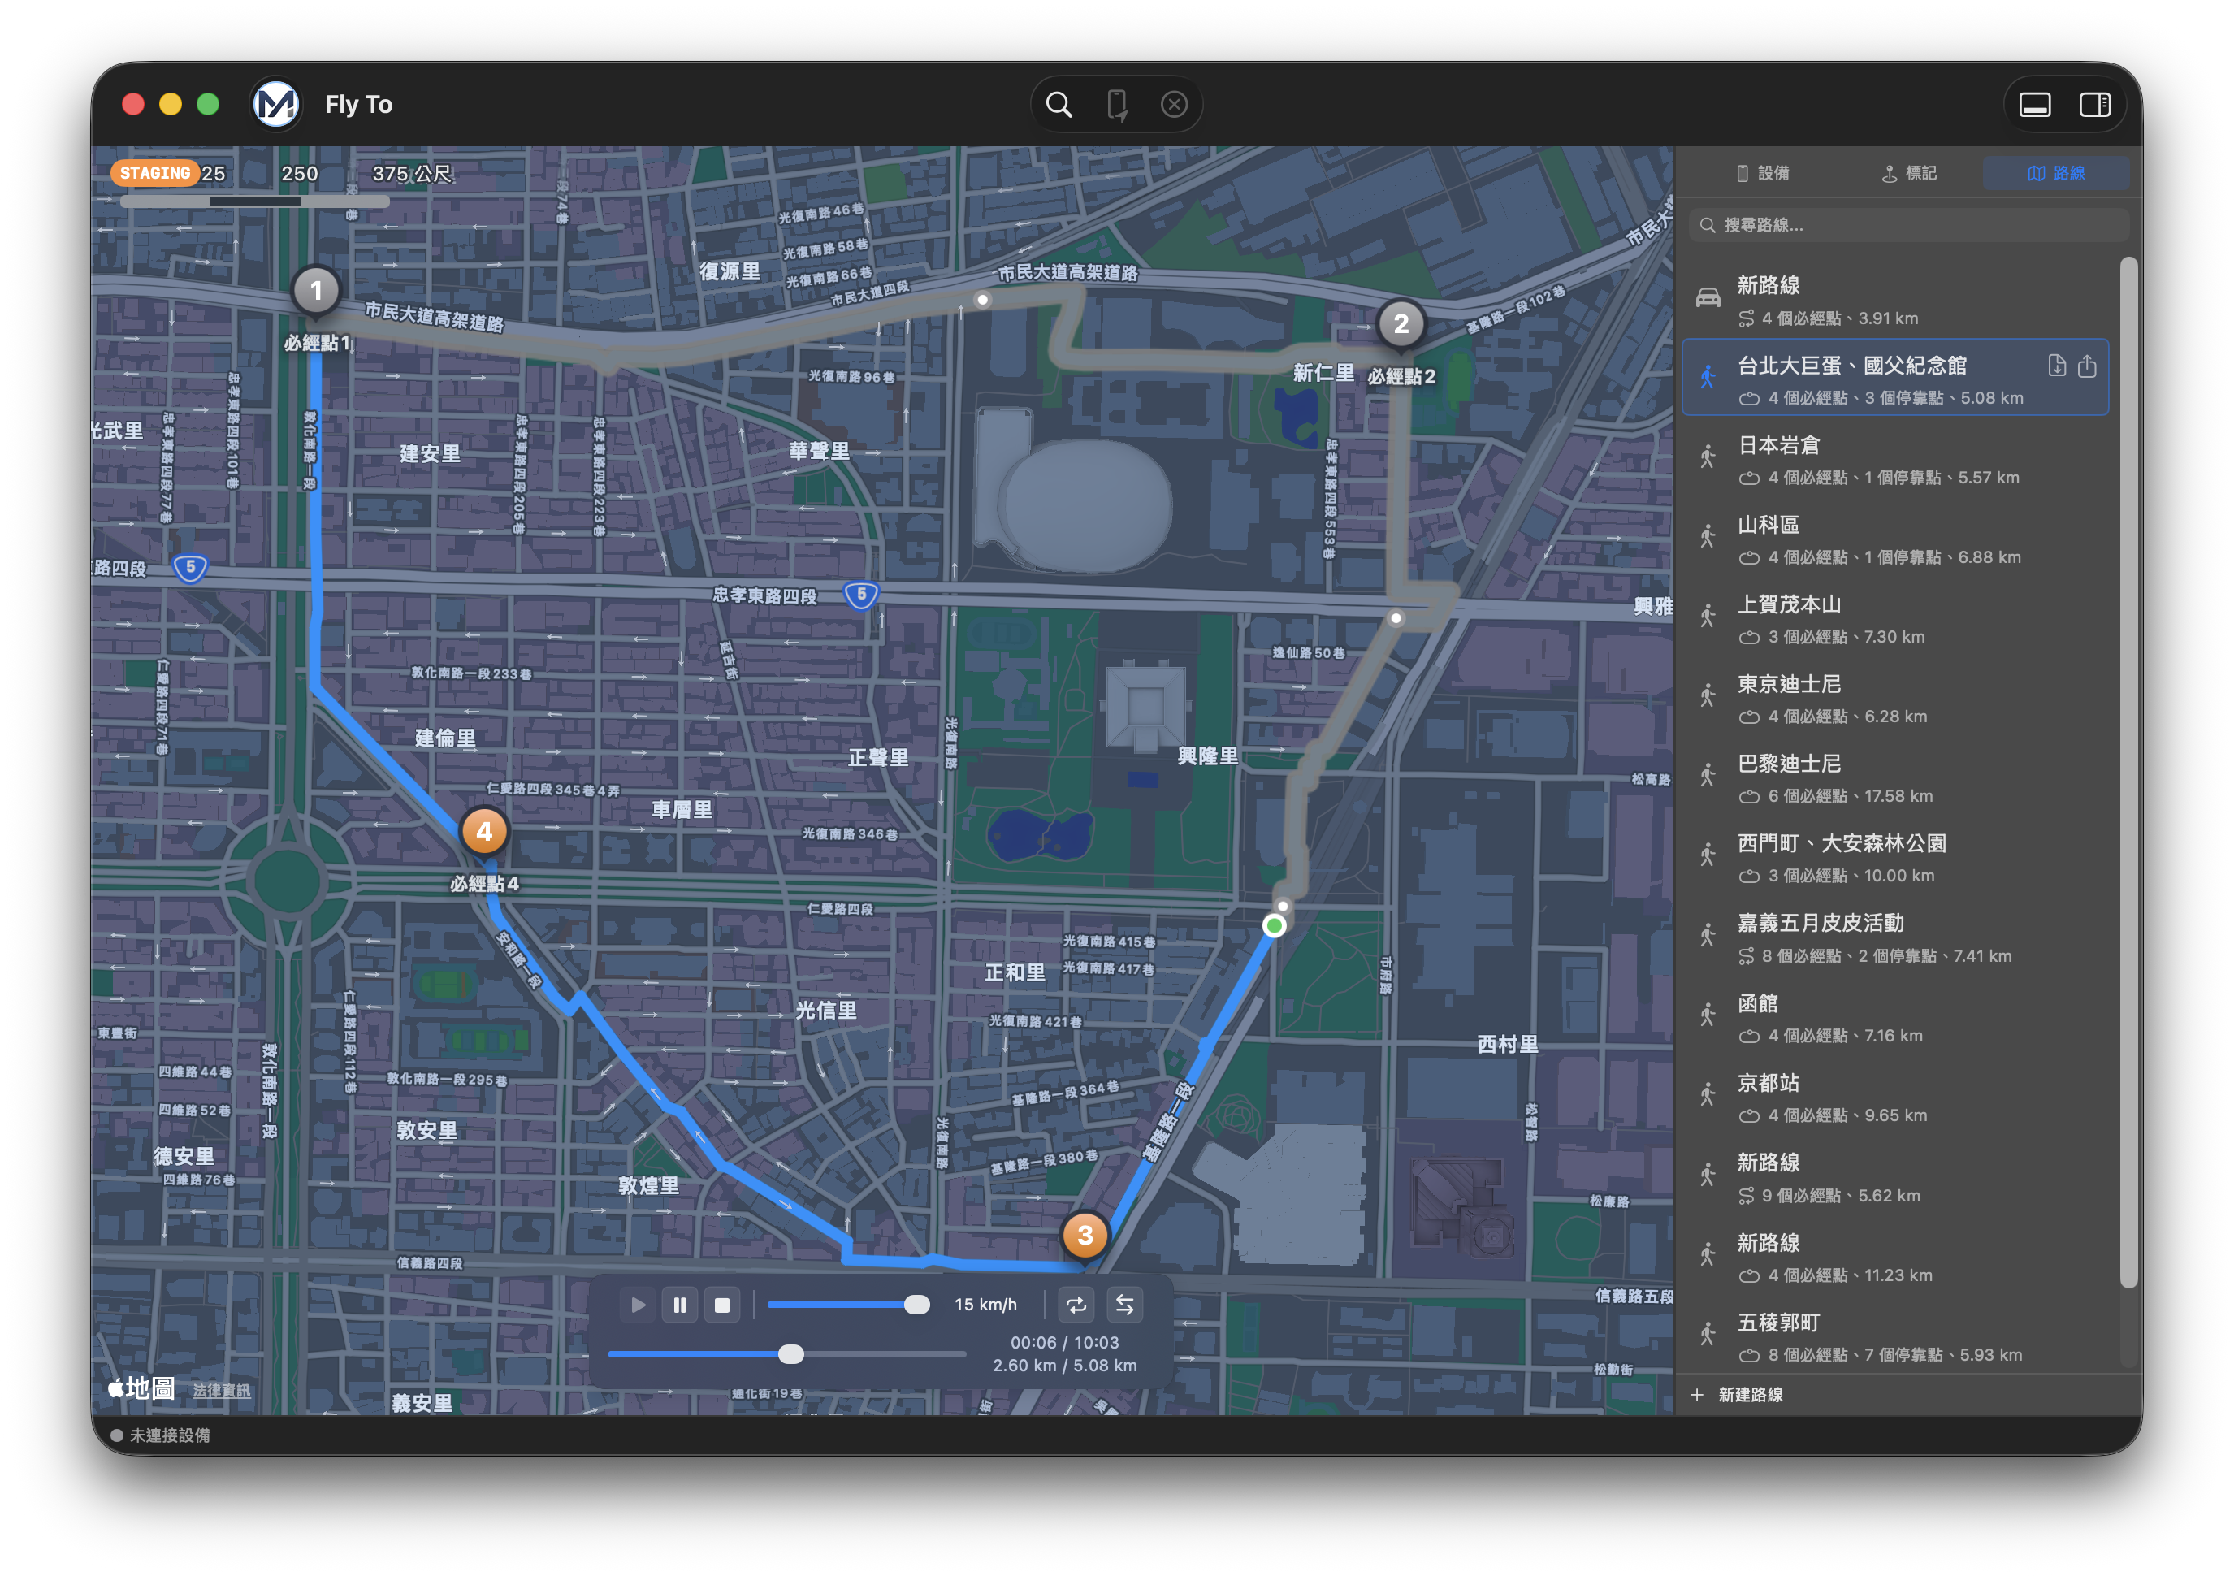
Task: Click waypoint marker 3 on the map
Action: pos(1084,1236)
